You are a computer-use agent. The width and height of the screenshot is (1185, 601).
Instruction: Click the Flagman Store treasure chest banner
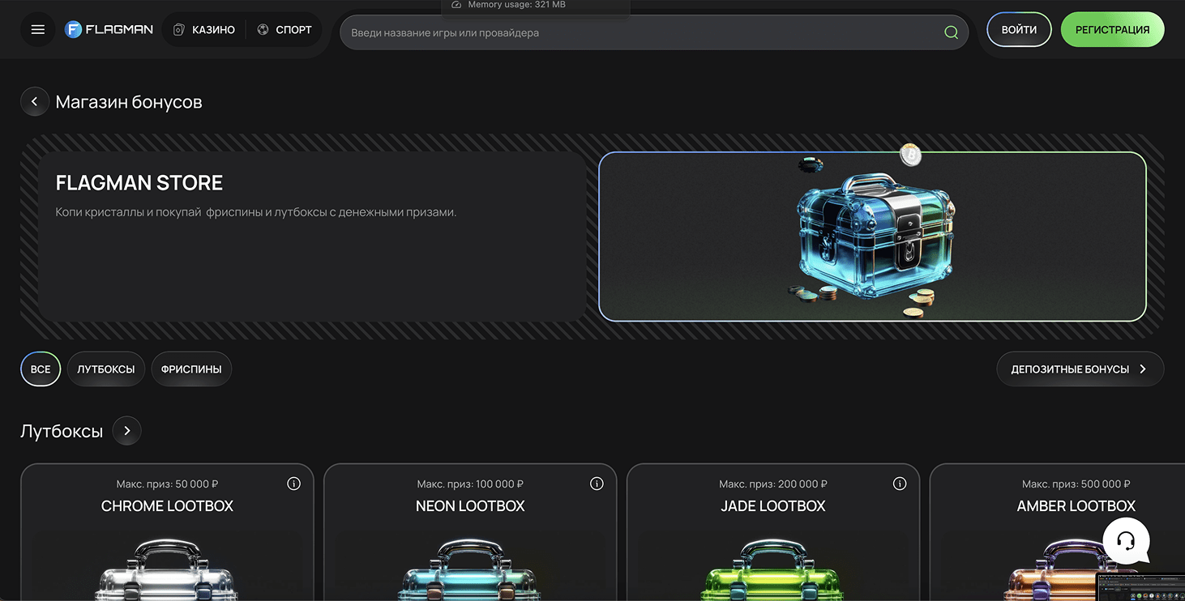click(872, 237)
